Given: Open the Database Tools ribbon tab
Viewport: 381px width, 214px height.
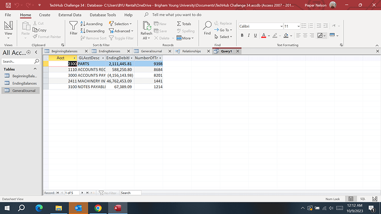Looking at the screenshot, I should click(x=103, y=15).
